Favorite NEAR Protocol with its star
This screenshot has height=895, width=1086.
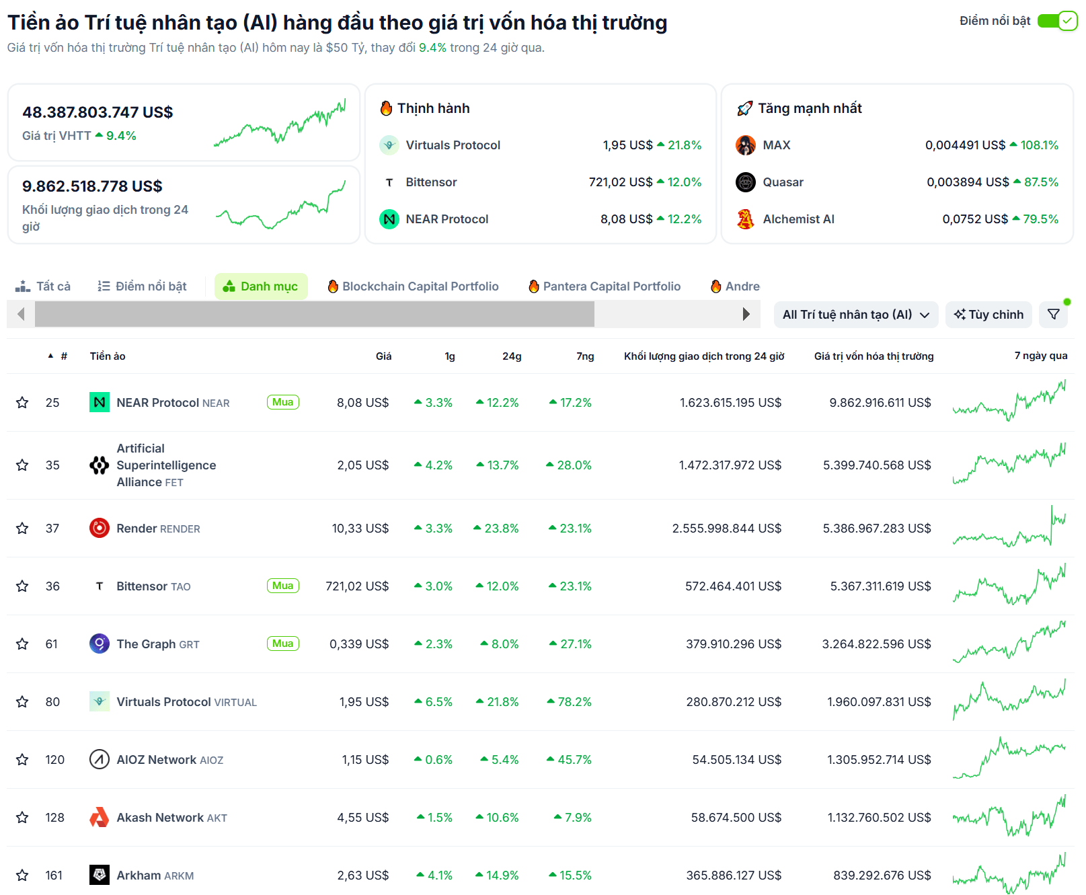point(22,402)
